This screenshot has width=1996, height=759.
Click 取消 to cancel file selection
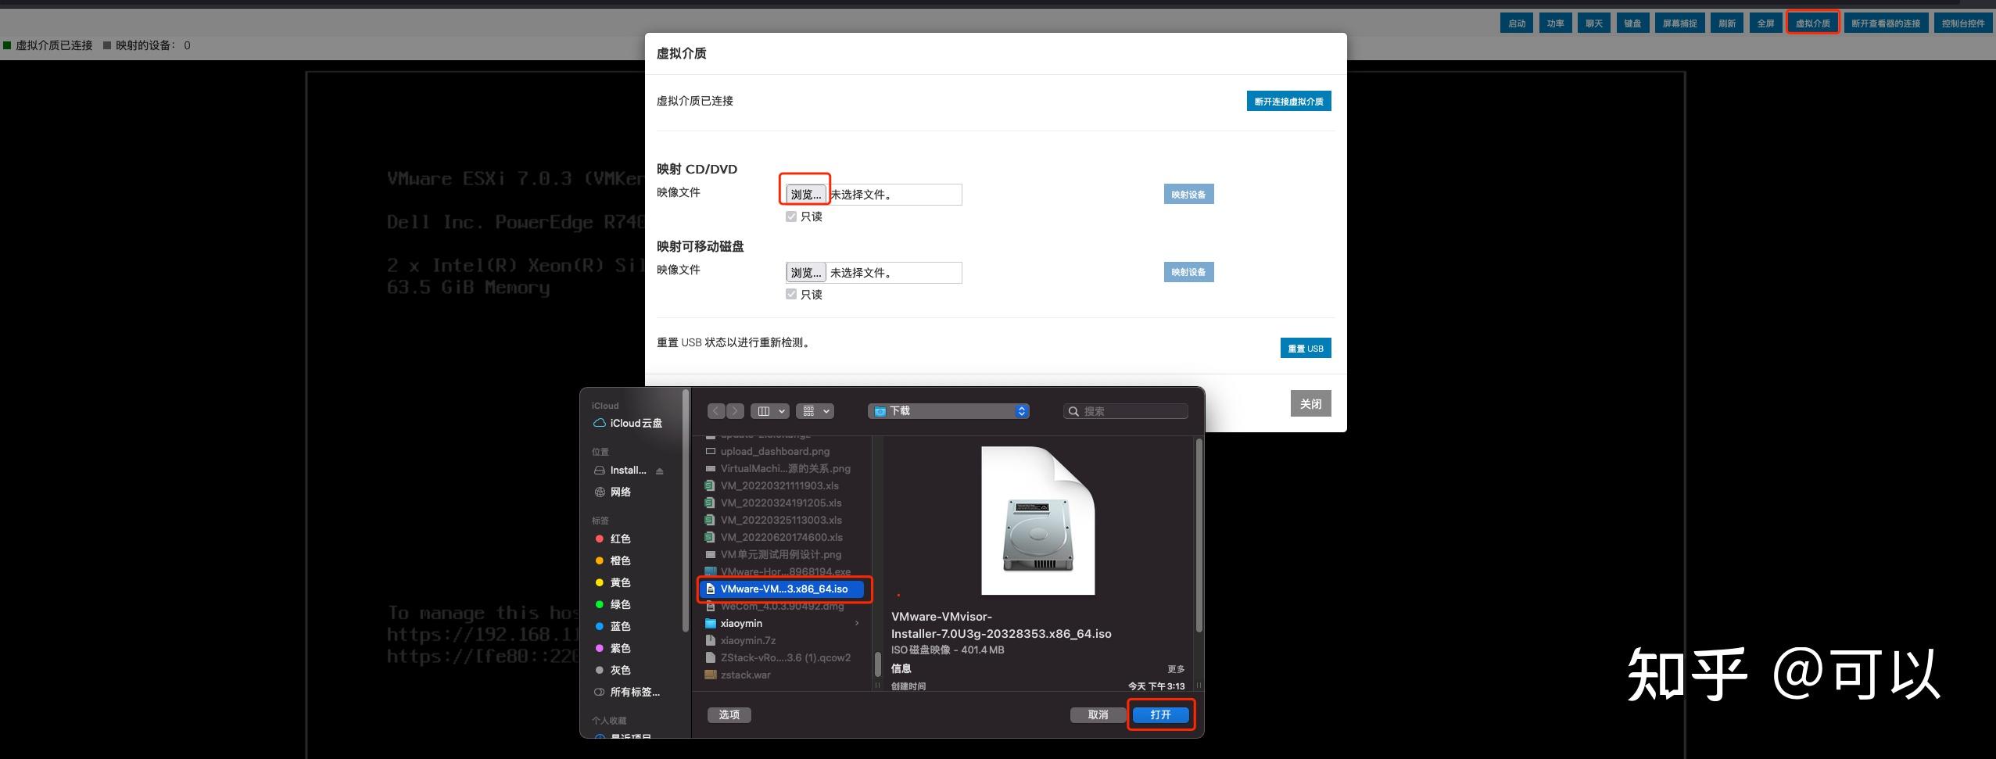click(1098, 715)
